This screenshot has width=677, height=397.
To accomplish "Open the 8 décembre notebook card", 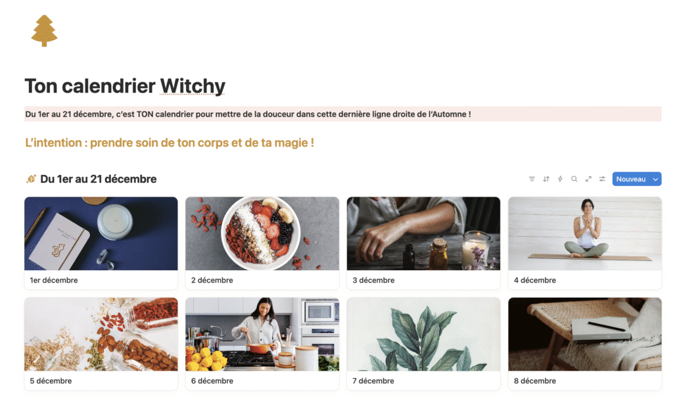I will pos(584,344).
